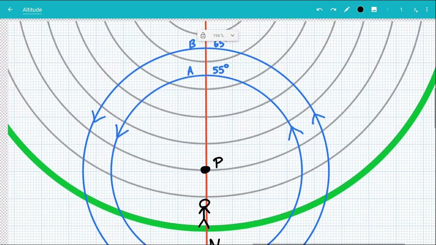The width and height of the screenshot is (436, 245).
Task: Open the black color picker
Action: [x=360, y=10]
